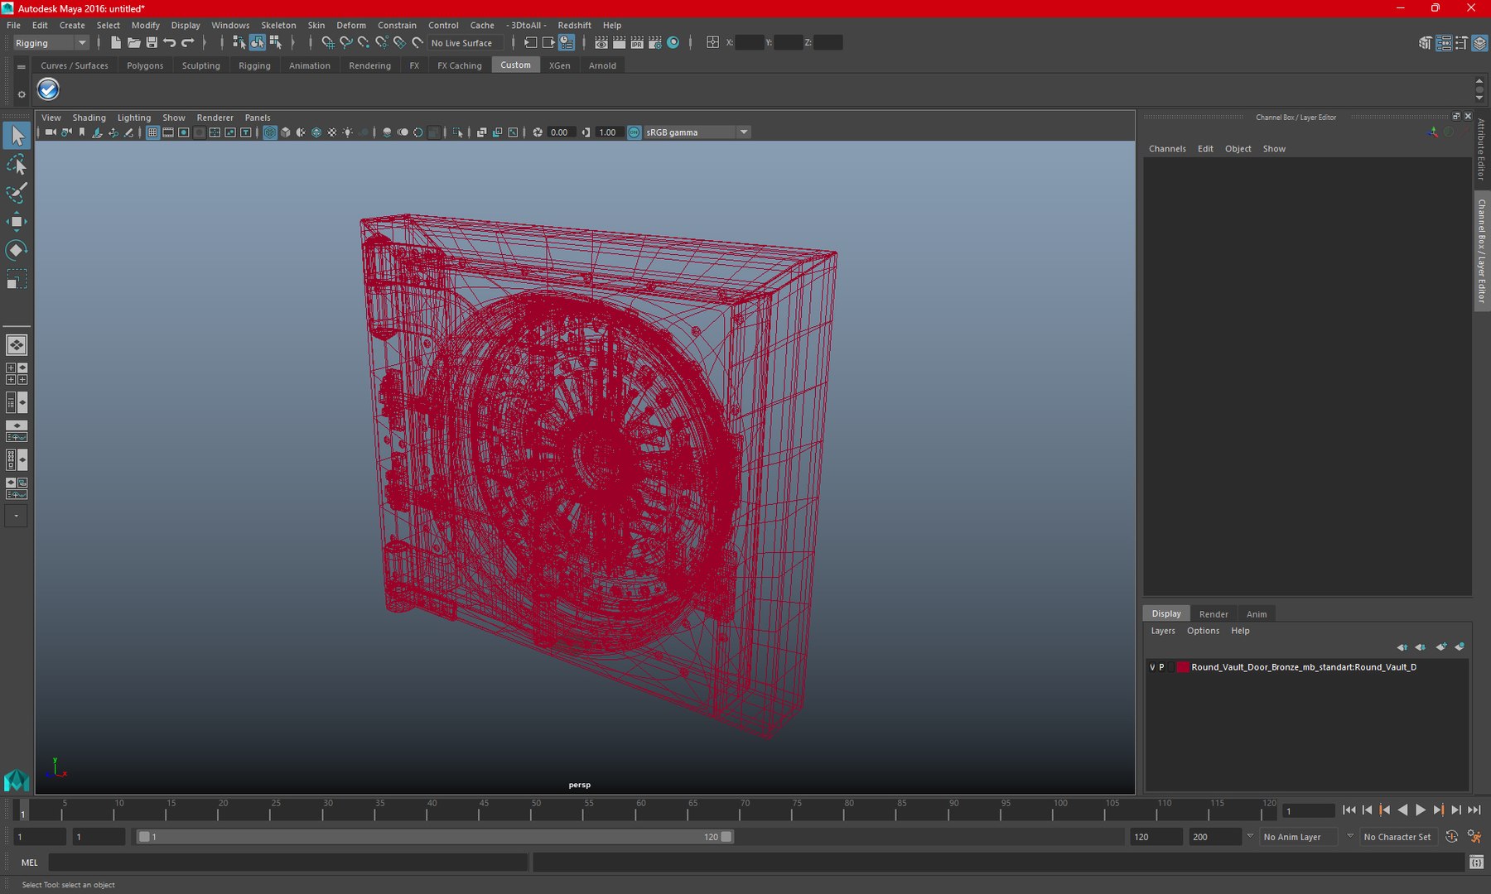The height and width of the screenshot is (894, 1491).
Task: Go to start of playback range
Action: click(x=1349, y=810)
